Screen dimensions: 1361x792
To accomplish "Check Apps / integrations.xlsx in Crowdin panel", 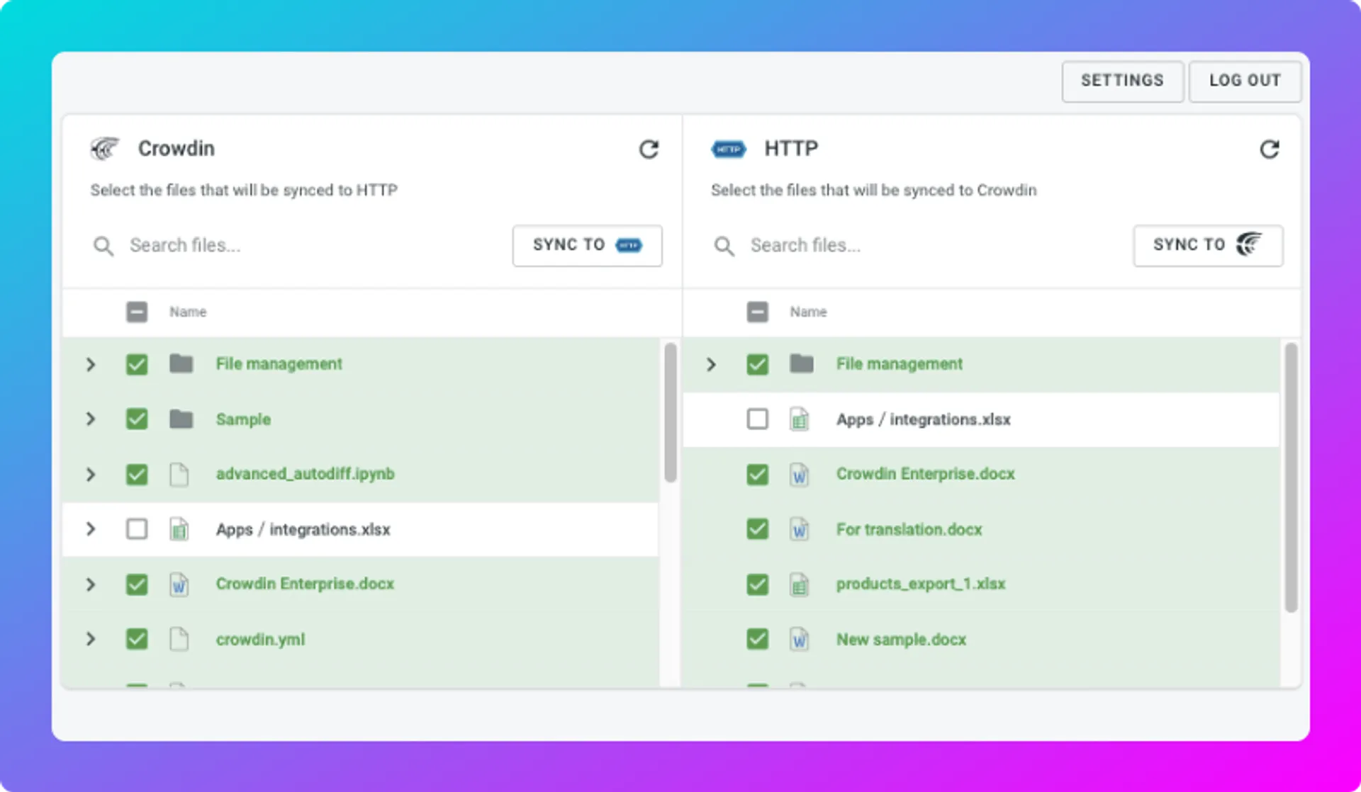I will (137, 529).
